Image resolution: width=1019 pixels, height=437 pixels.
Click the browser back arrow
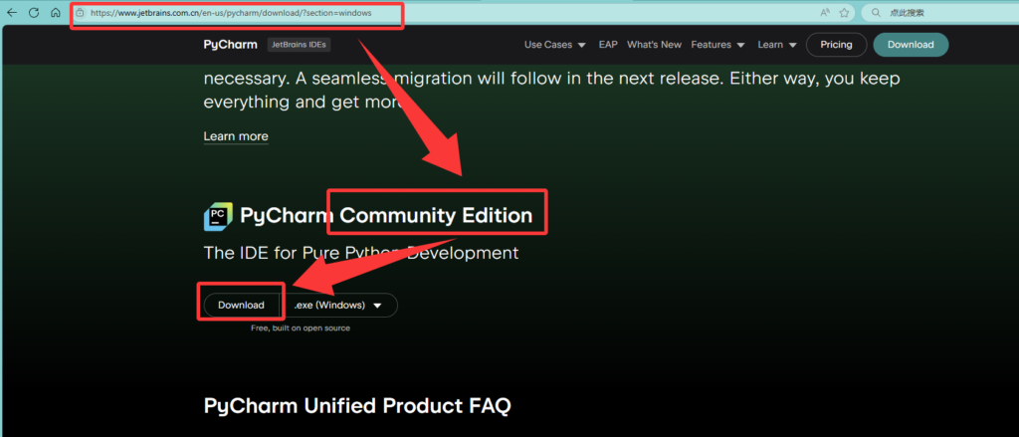click(12, 12)
